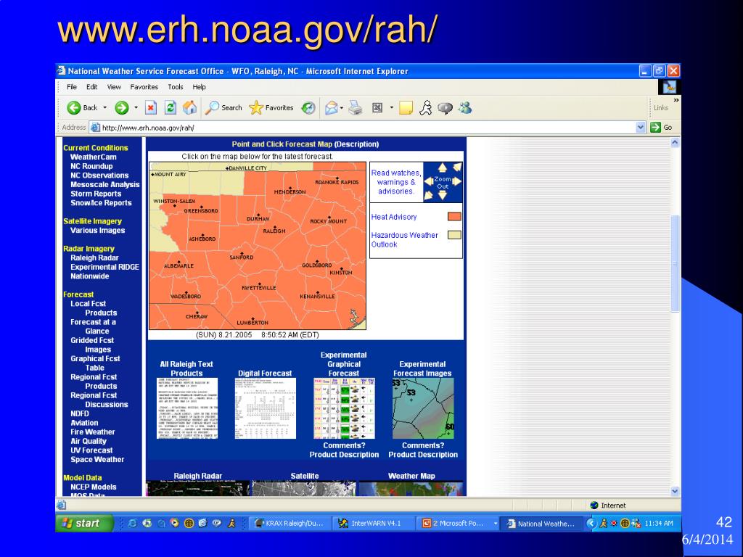Pan the map west with left arrow
Screen dimensions: 743x557
point(428,181)
